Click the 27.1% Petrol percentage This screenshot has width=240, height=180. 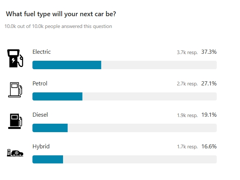point(209,84)
